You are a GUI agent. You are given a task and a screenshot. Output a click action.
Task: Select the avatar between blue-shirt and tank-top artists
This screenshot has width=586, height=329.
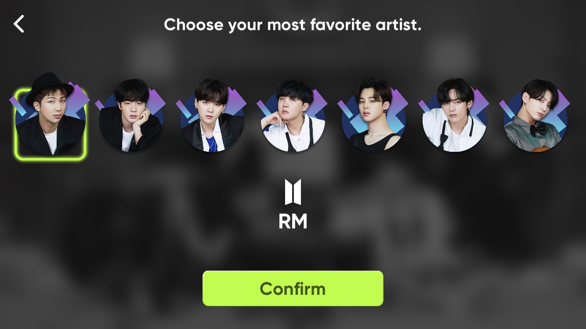(293, 116)
